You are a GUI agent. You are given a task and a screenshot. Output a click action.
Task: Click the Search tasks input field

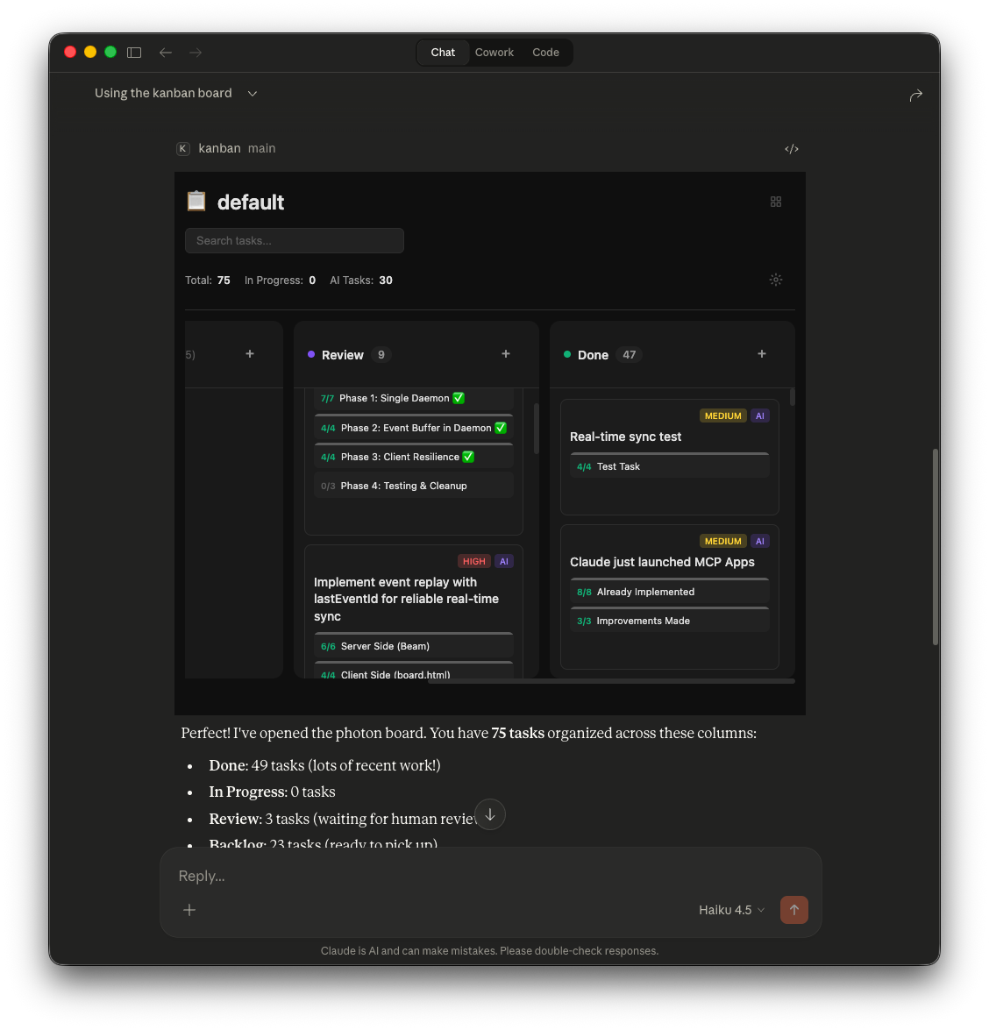click(x=295, y=240)
